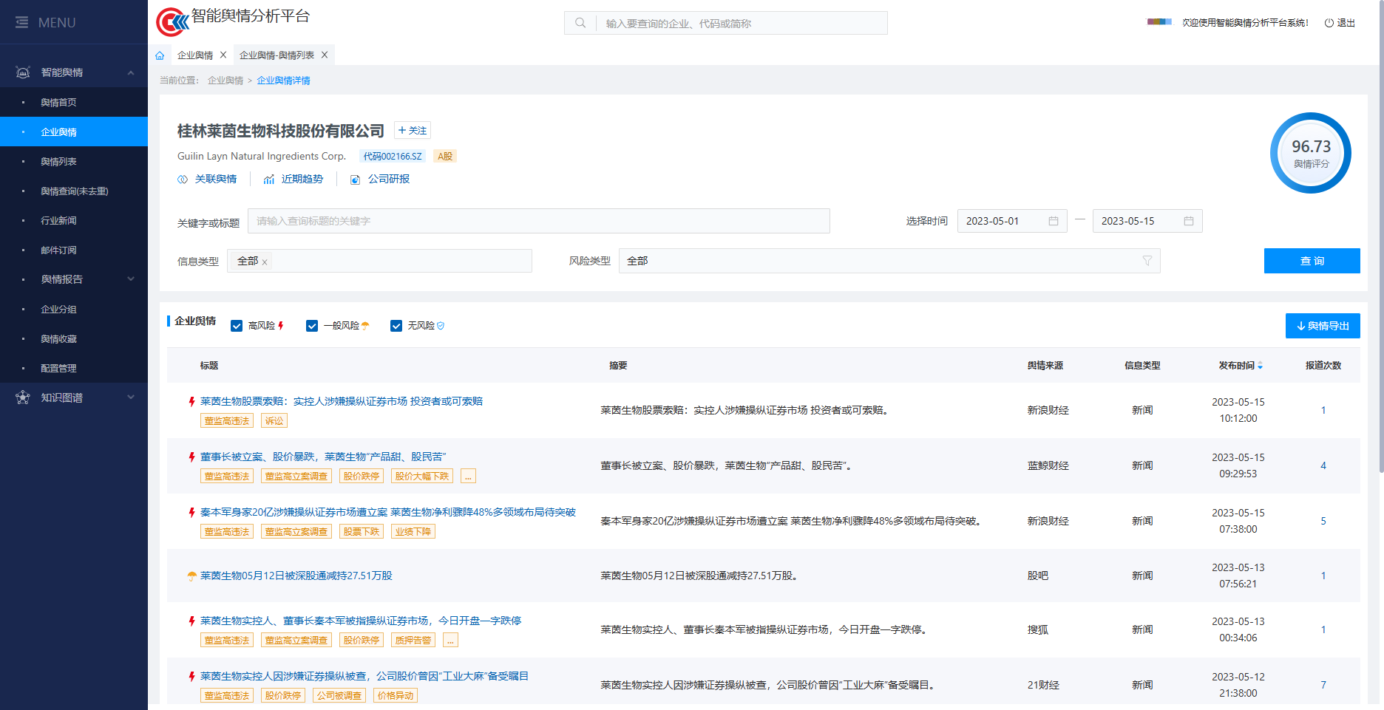Click breadcrumb link 企业舆情
The height and width of the screenshot is (710, 1384).
pos(225,81)
